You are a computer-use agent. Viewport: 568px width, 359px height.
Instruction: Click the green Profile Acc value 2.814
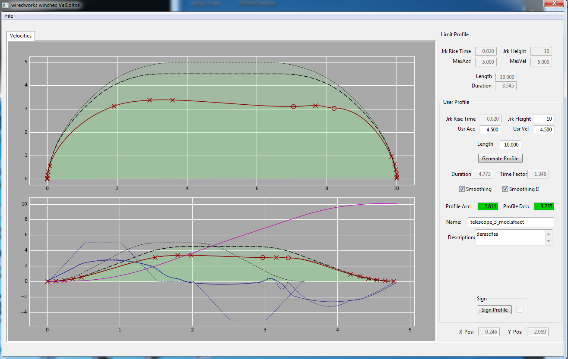(x=488, y=206)
